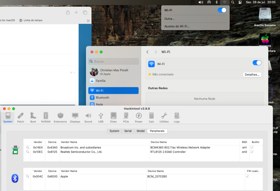The image size is (280, 191).
Task: Click the Bluetooth icon in menu bar
Action: point(217,2)
